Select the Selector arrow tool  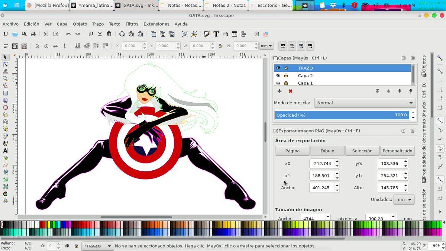click(x=6, y=57)
